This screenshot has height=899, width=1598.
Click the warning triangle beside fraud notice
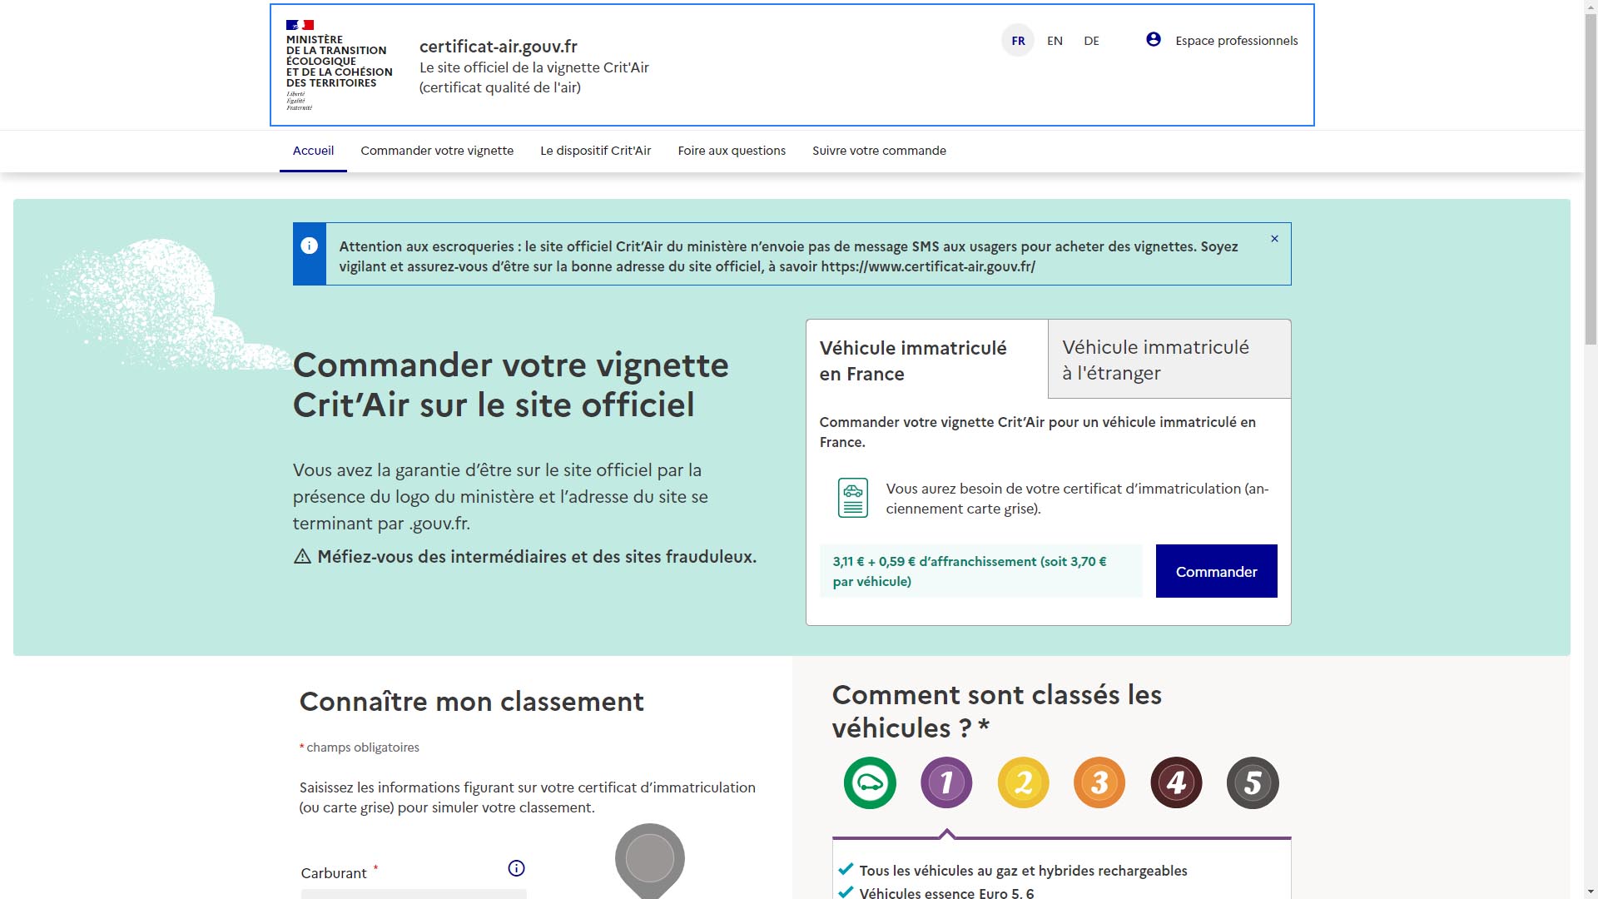pyautogui.click(x=302, y=557)
